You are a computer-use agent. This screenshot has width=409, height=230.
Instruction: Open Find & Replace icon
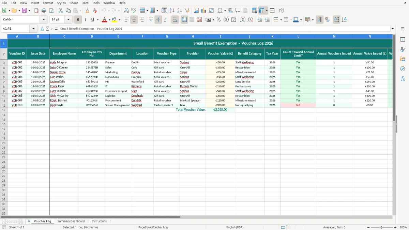(x=126, y=11)
